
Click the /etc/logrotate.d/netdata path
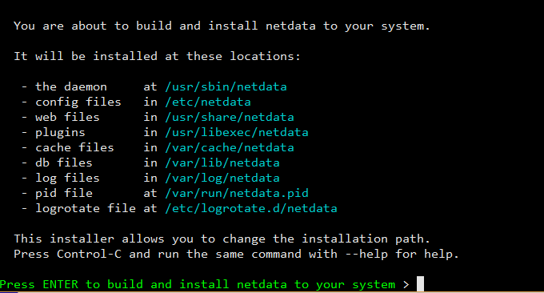pyautogui.click(x=251, y=209)
